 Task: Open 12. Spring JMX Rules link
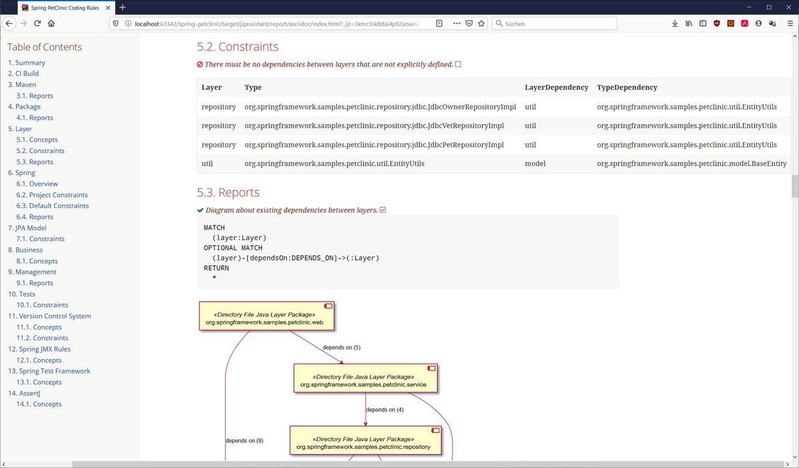(39, 349)
